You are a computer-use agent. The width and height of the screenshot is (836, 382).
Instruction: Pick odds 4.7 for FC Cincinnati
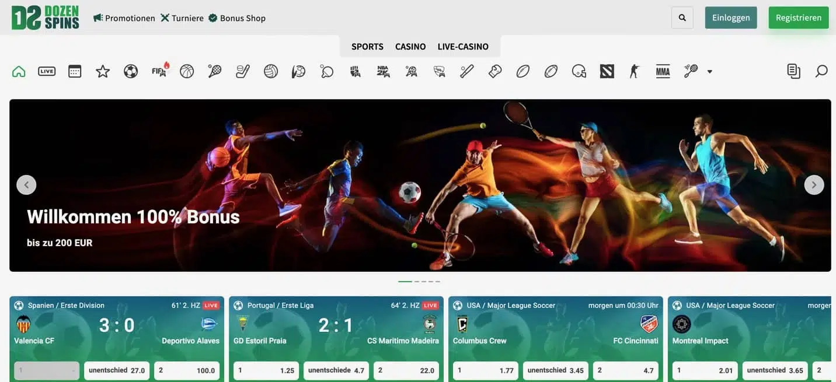click(626, 370)
